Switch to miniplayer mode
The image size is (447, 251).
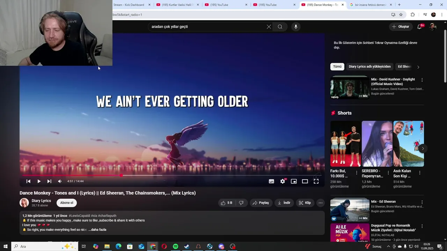[x=294, y=181]
